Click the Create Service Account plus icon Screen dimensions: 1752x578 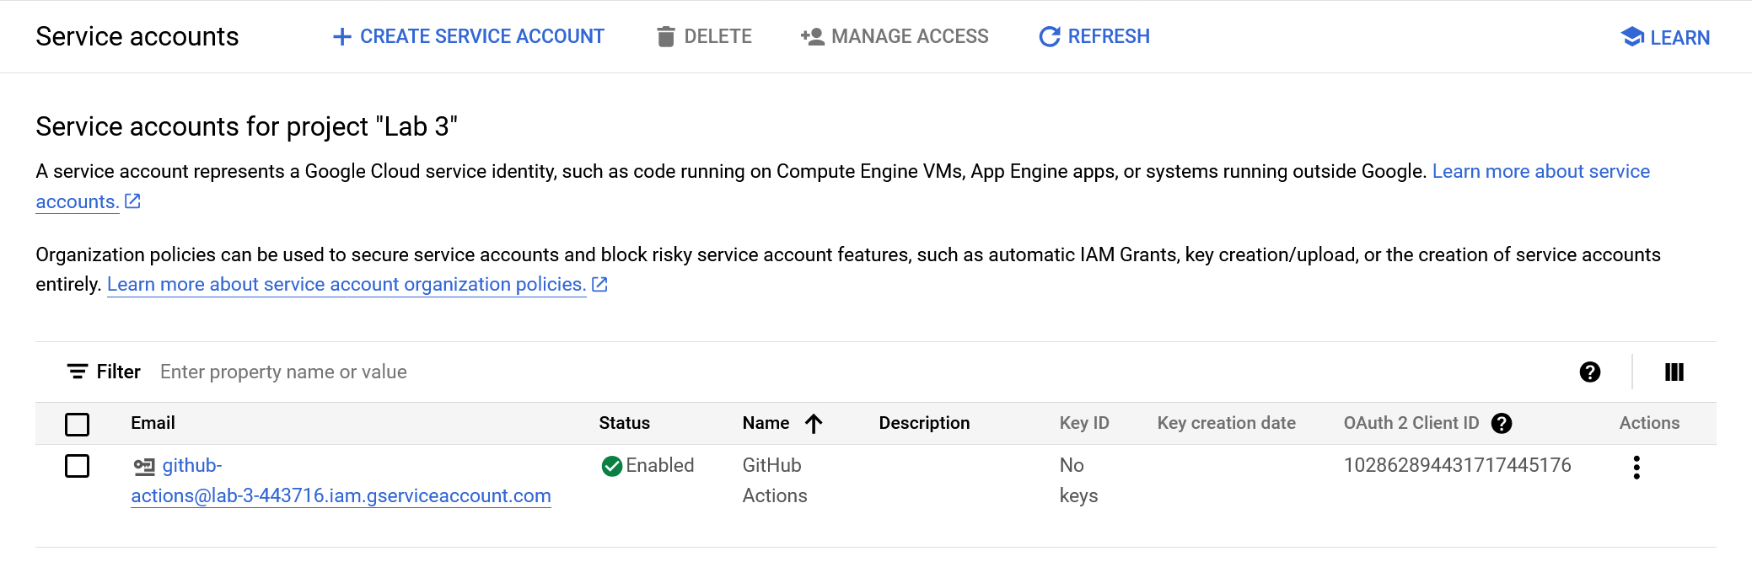click(341, 37)
